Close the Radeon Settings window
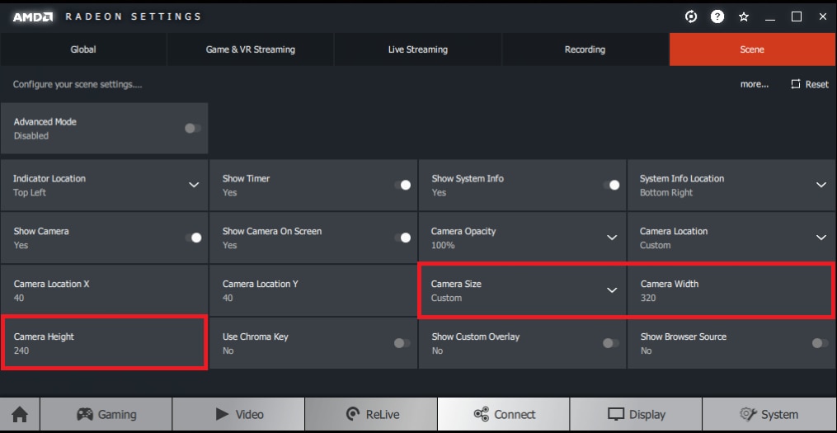The width and height of the screenshot is (837, 433). [823, 16]
